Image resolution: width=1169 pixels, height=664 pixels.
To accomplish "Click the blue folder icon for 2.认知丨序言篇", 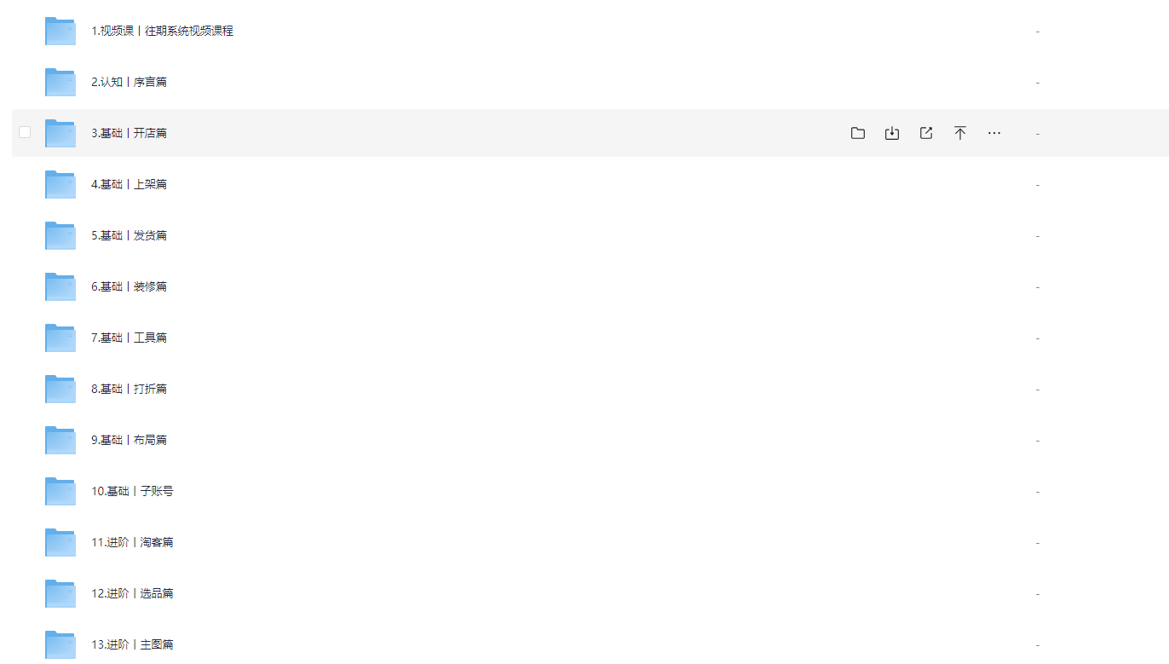I will point(60,82).
